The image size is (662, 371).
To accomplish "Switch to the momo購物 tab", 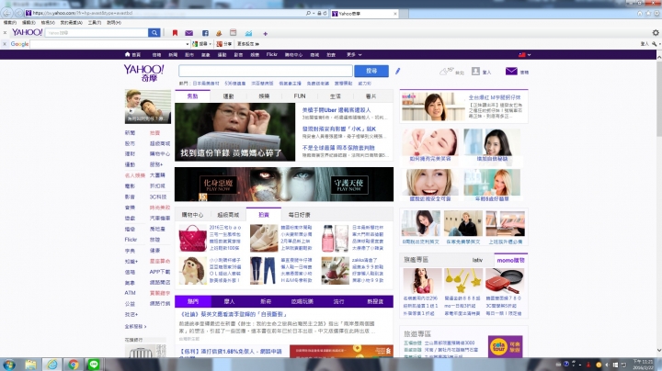I will click(510, 260).
